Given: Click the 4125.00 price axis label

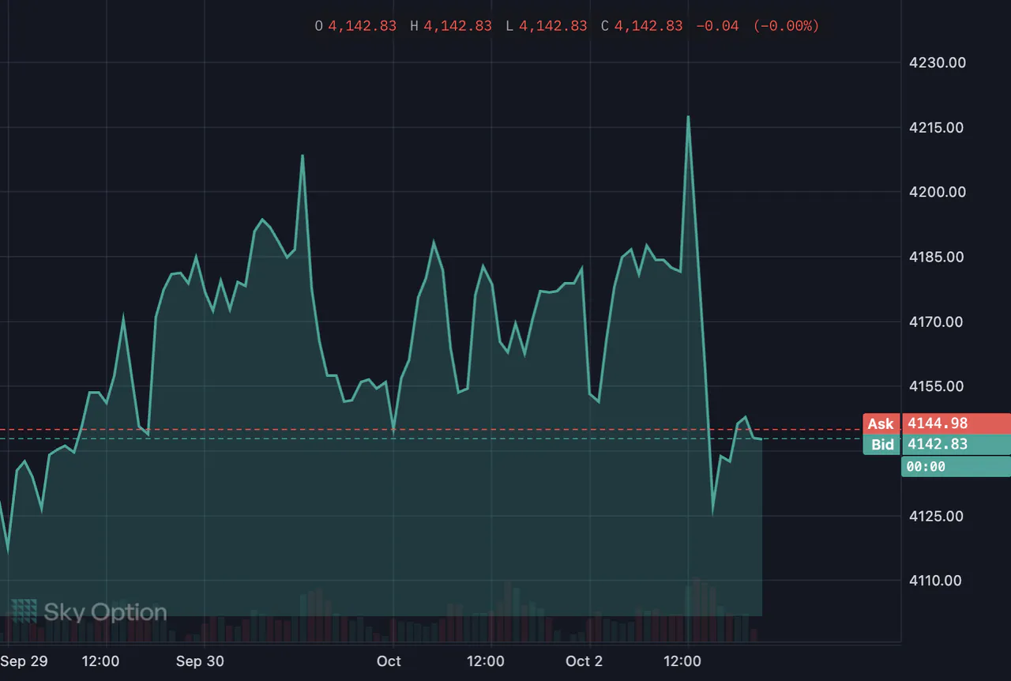Looking at the screenshot, I should 938,516.
